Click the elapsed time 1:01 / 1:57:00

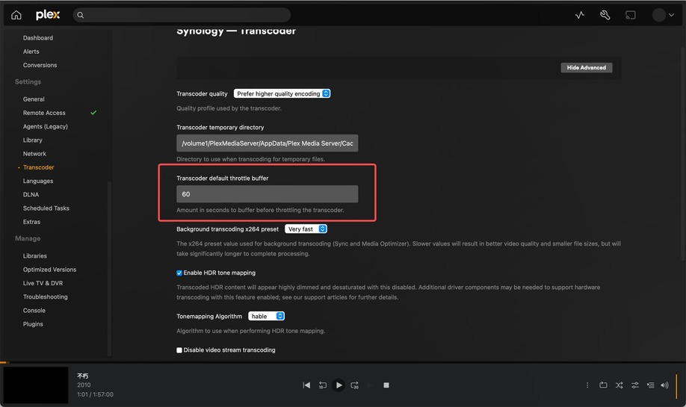tap(96, 394)
